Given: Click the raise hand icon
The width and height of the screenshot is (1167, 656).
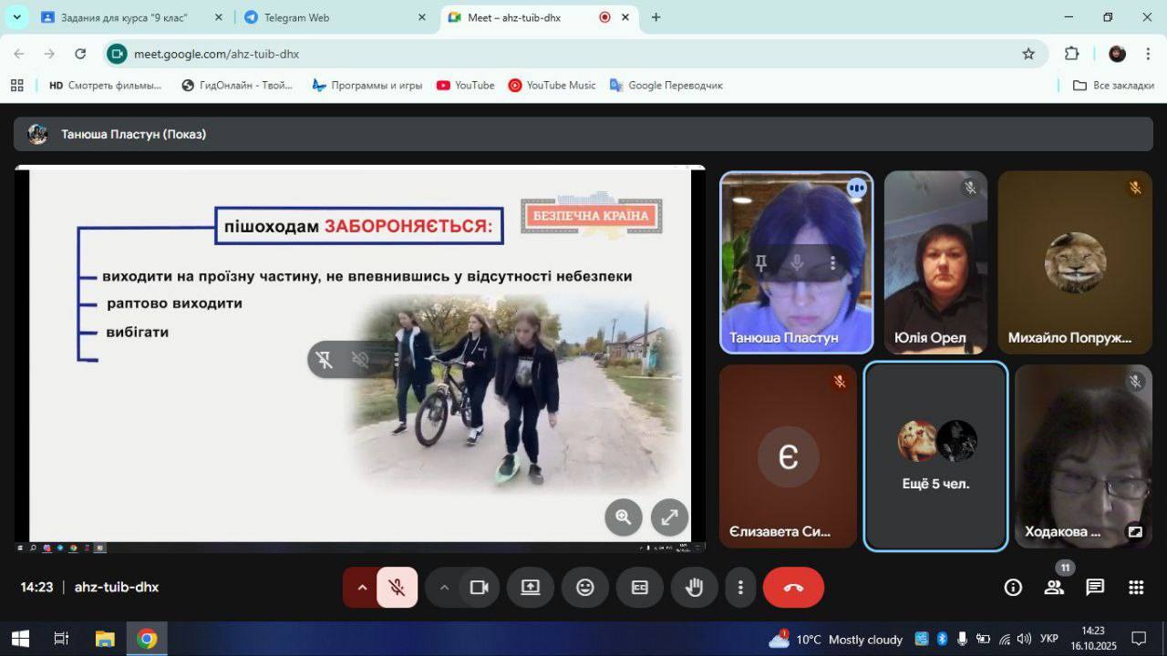Looking at the screenshot, I should coord(694,588).
